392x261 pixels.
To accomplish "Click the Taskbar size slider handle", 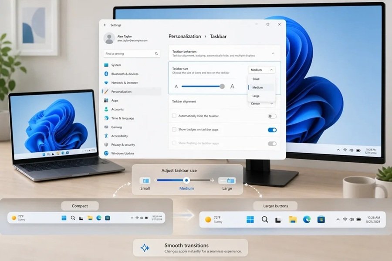I will point(222,87).
